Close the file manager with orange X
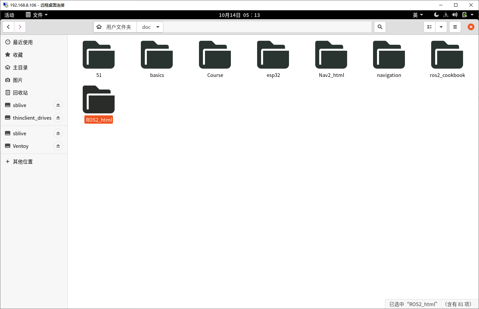 [x=471, y=27]
